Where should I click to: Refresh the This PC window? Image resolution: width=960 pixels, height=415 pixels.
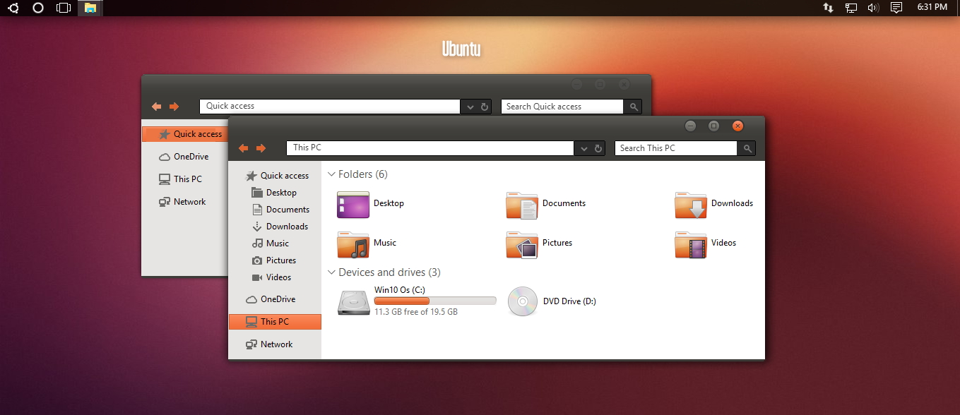pos(598,148)
